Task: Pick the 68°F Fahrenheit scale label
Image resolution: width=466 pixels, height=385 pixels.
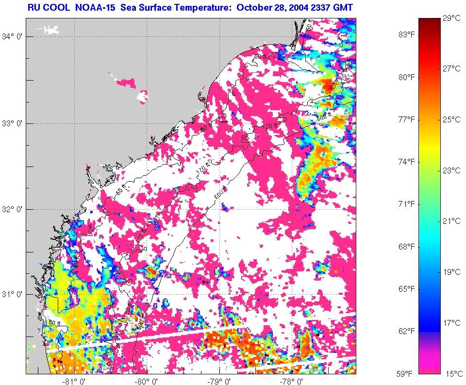Action: pos(407,247)
